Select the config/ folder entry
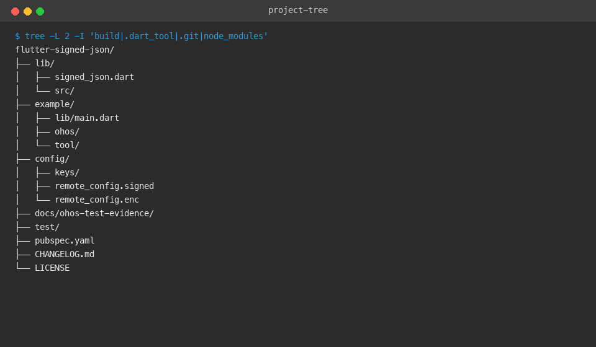Screen dimensions: 596x347 52,159
